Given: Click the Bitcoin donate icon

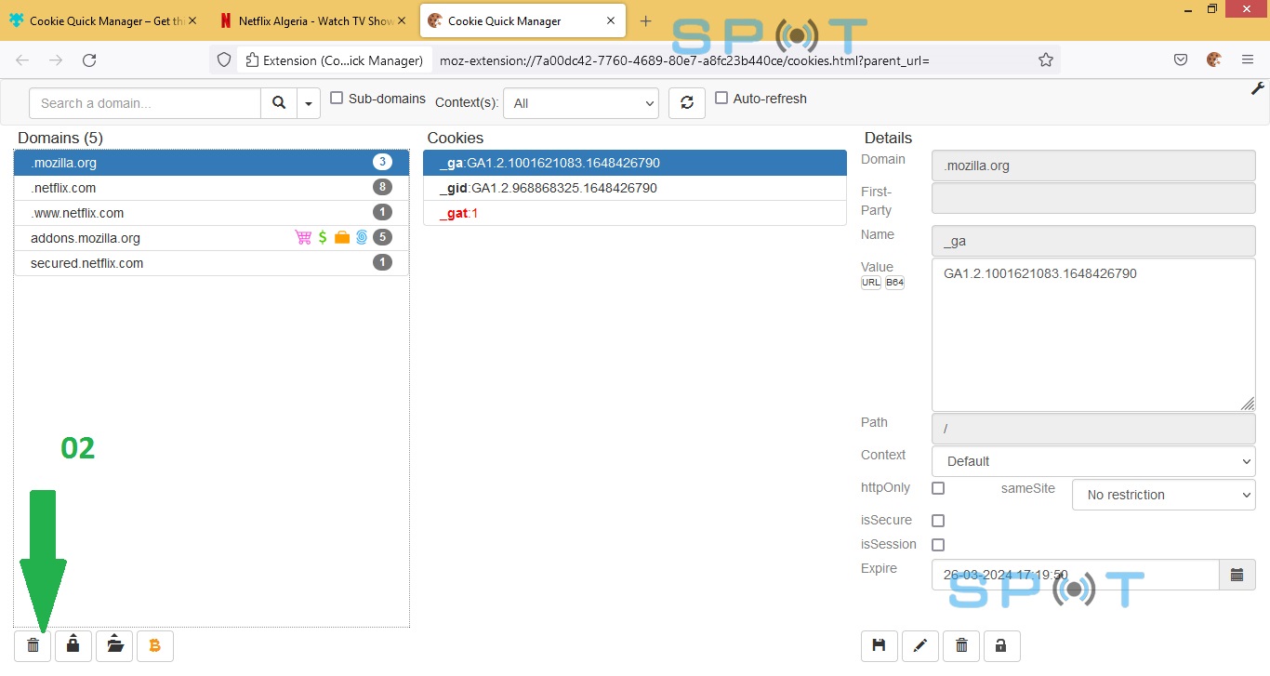Looking at the screenshot, I should (155, 645).
